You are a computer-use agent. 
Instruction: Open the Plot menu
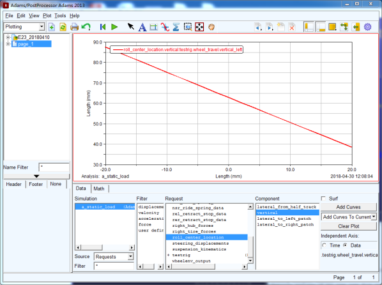[x=47, y=15]
